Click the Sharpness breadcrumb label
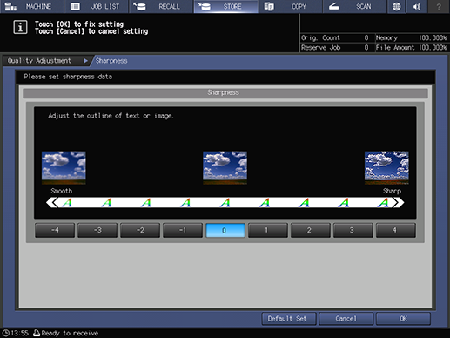This screenshot has width=450, height=338. [x=111, y=61]
